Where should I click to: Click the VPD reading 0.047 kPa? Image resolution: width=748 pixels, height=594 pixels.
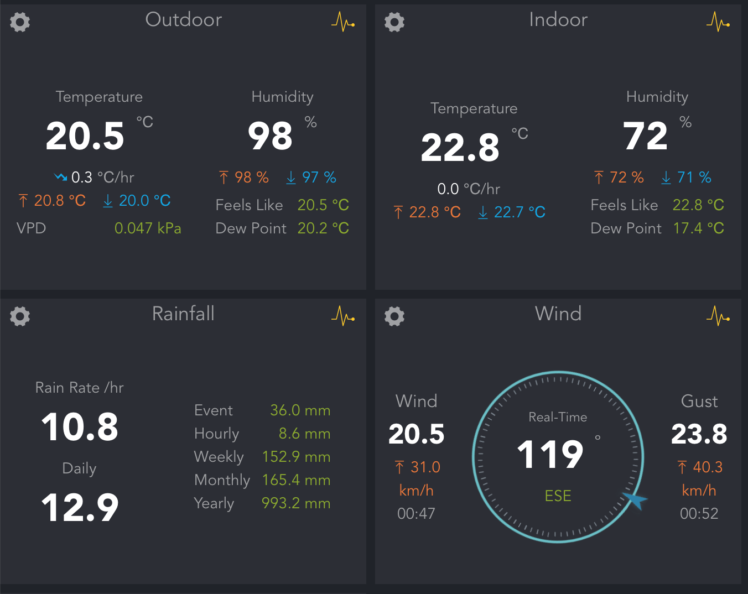coord(147,228)
